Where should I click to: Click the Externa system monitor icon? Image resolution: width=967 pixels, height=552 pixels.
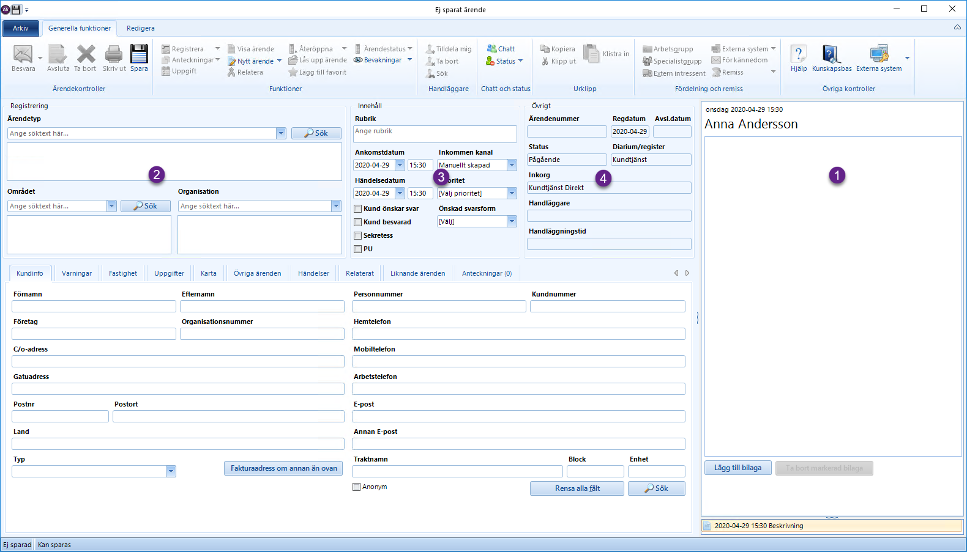point(879,54)
